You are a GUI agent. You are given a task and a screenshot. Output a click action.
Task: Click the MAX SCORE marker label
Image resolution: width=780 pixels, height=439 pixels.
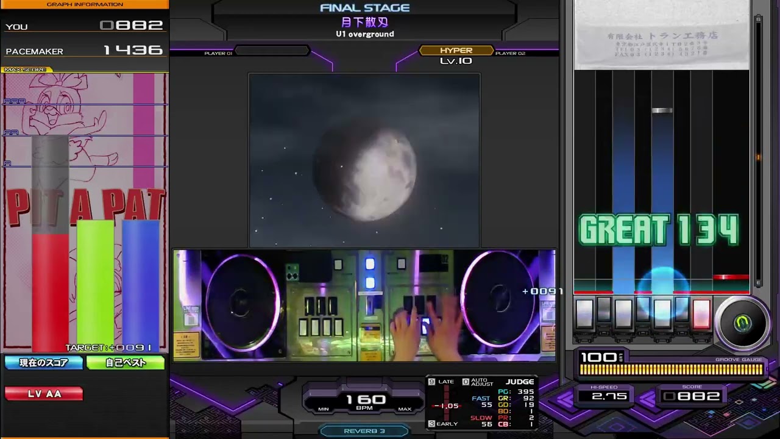point(25,70)
